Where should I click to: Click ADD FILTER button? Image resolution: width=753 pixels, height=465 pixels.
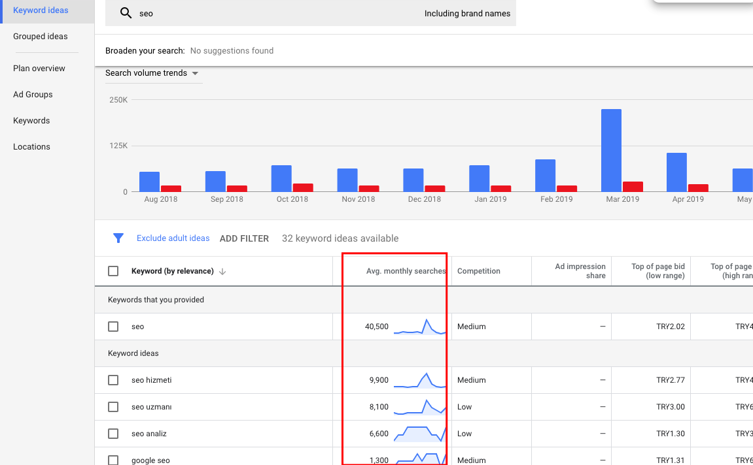pos(244,239)
